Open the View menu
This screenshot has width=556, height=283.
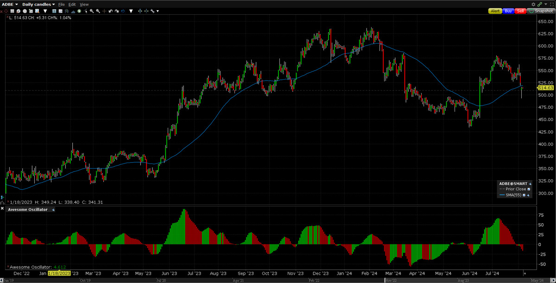pyautogui.click(x=84, y=4)
